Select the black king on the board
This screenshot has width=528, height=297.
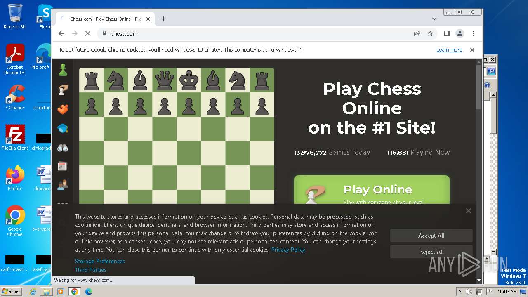189,80
